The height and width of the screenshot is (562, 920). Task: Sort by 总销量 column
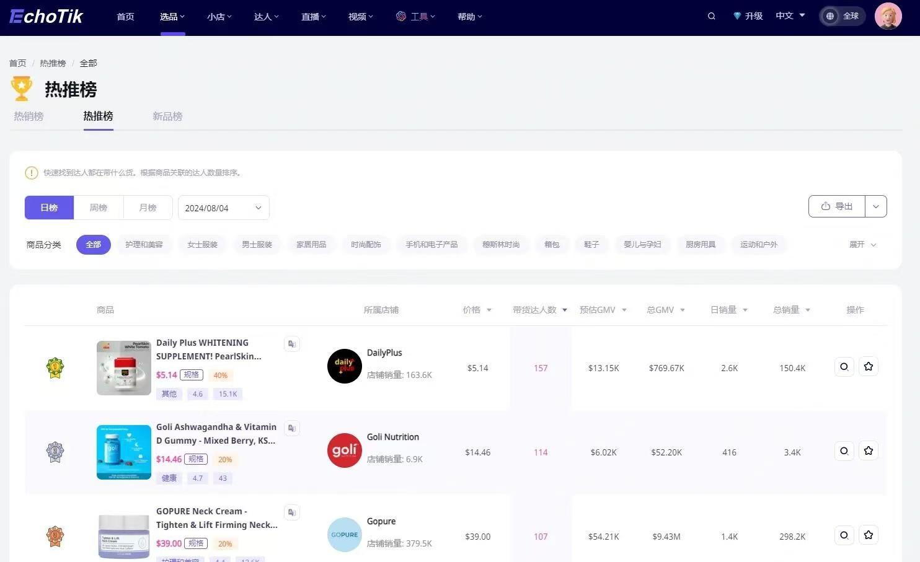click(x=792, y=310)
